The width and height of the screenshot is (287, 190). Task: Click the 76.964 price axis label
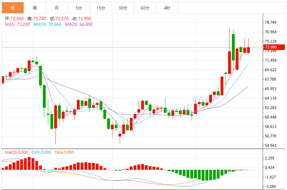[271, 32]
